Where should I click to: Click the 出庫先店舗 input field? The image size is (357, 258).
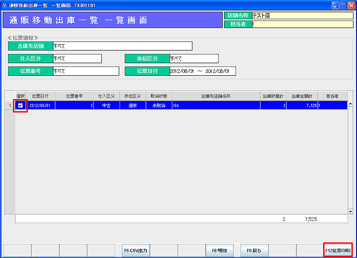(122, 46)
